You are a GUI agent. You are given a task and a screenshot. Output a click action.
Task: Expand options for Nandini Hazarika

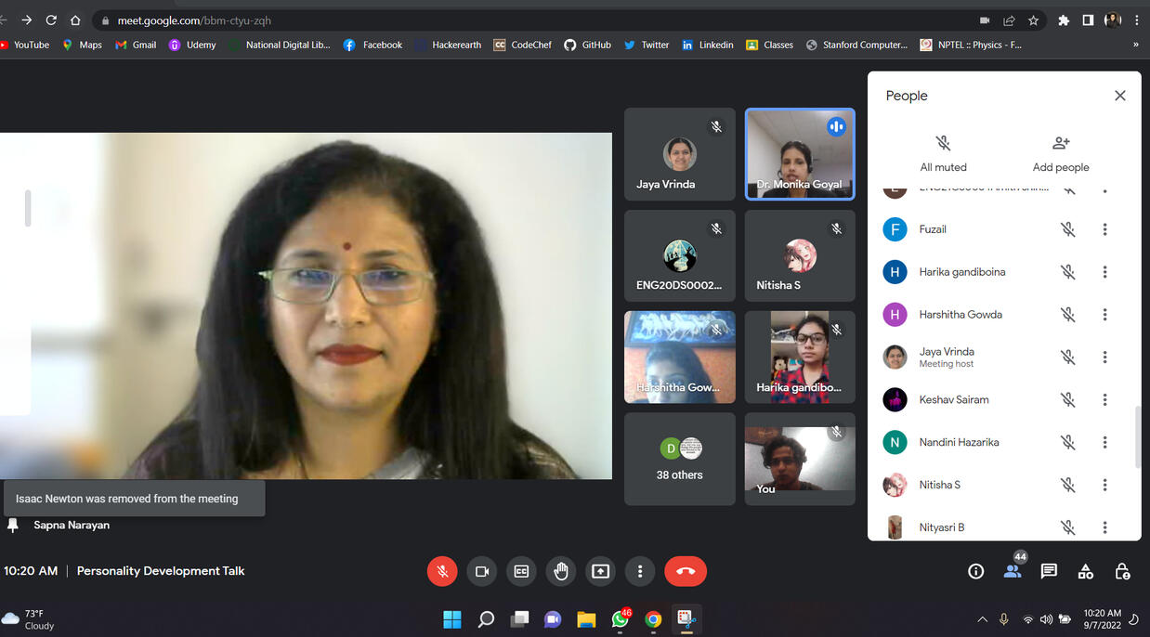click(1104, 442)
